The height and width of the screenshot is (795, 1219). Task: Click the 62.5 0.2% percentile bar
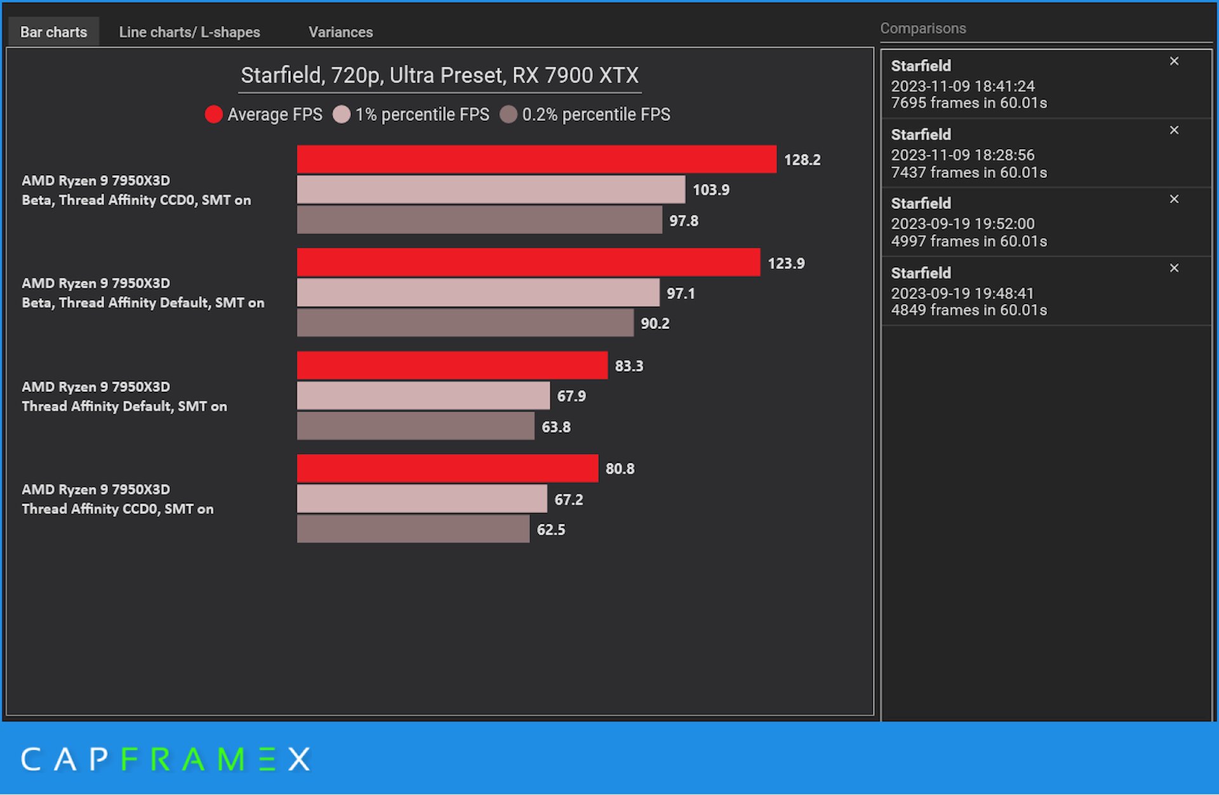coord(413,529)
